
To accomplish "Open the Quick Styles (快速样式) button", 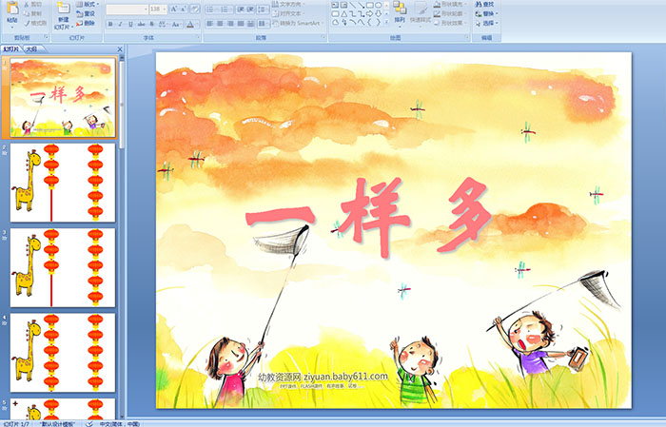I will pos(421,12).
